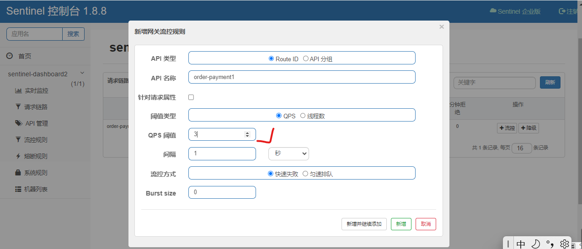This screenshot has width=582, height=249.
Task: Select the API 分组 radio option
Action: 305,58
